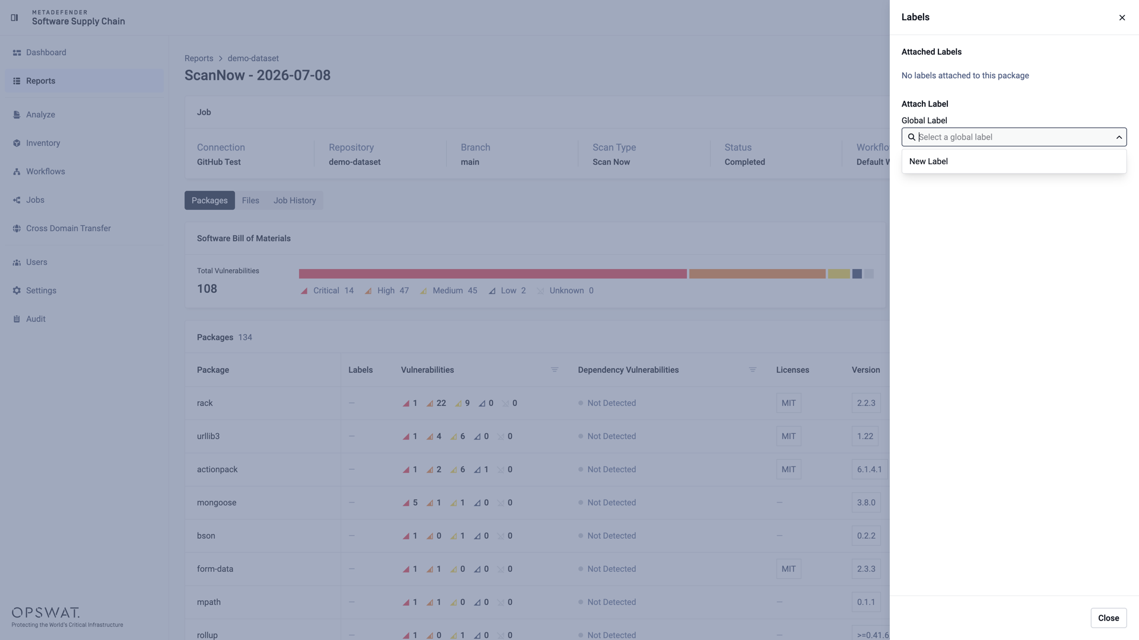This screenshot has width=1139, height=640.
Task: Click the Unknown severity icon in legend
Action: (x=540, y=291)
